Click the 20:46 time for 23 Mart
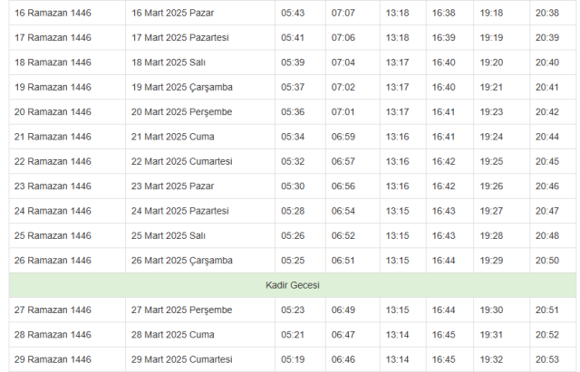Viewport: 580px width, 372px height. [x=547, y=186]
